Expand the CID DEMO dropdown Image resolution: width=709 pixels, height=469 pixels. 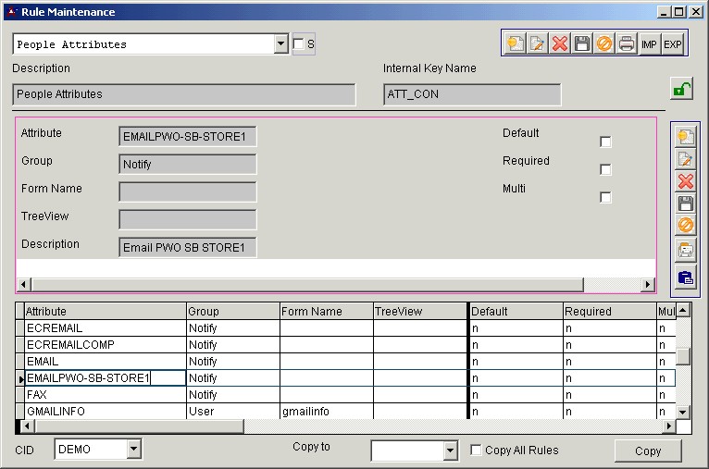133,450
